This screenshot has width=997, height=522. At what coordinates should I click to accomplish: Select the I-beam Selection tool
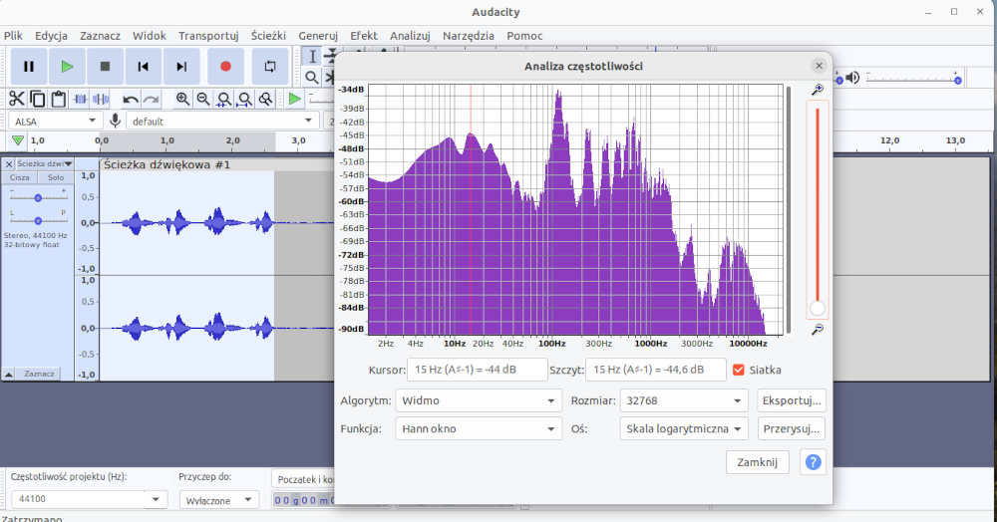click(311, 56)
